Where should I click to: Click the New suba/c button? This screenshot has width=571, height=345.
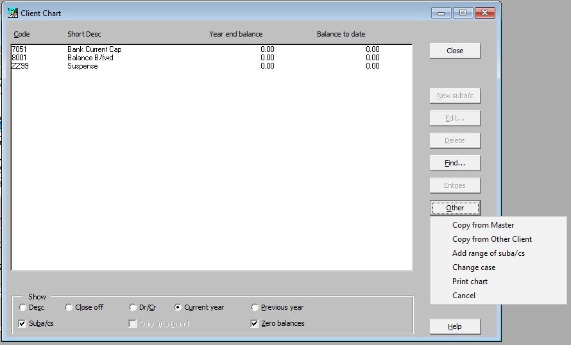tap(456, 96)
